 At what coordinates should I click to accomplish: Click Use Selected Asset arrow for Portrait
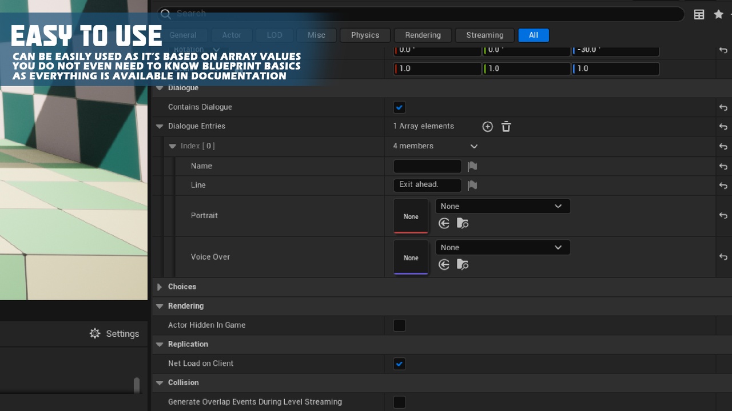tap(444, 223)
